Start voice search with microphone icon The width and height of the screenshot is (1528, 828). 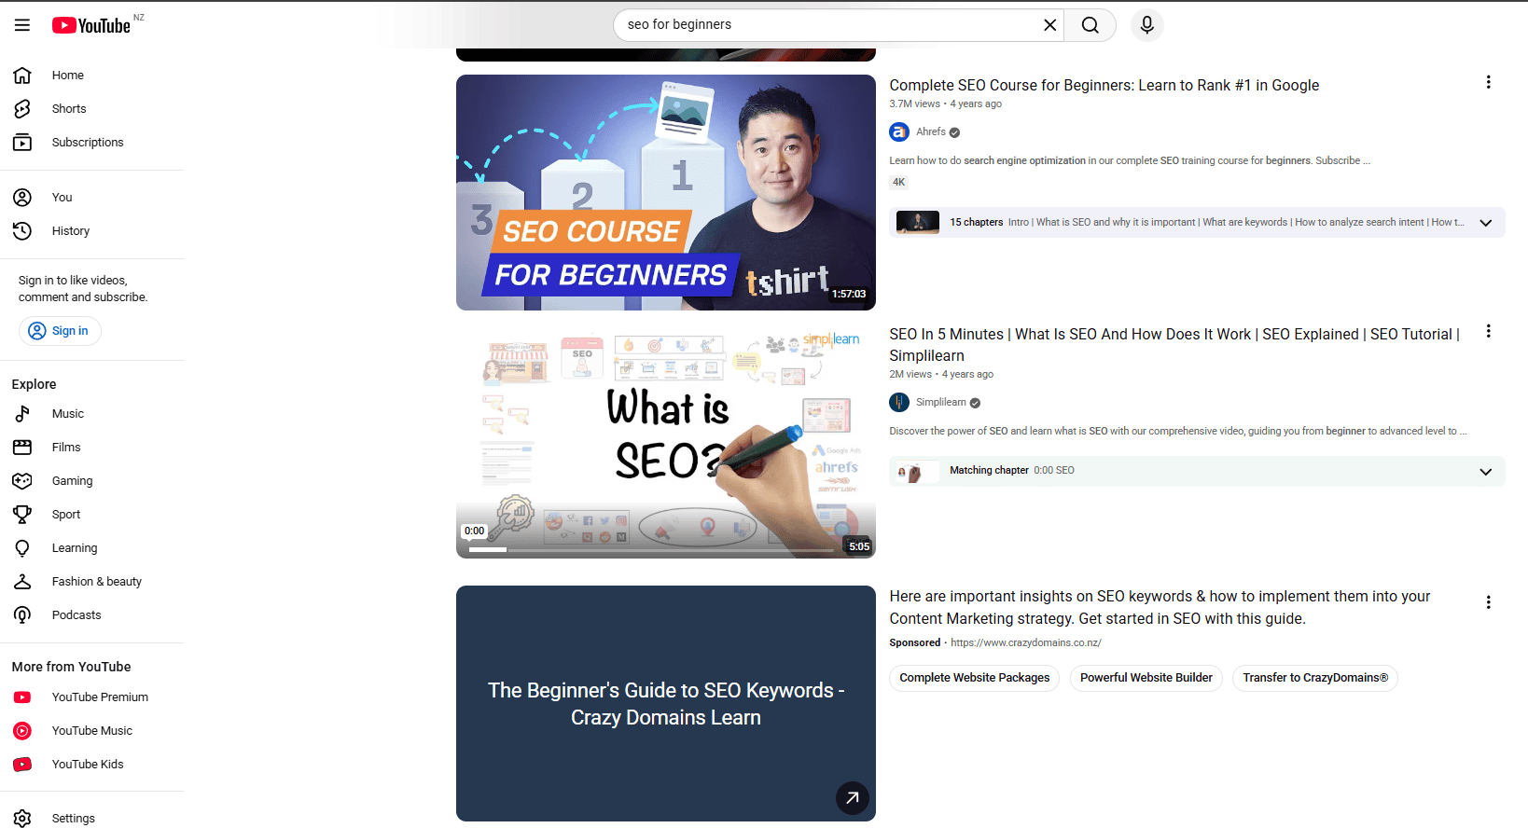pos(1147,25)
